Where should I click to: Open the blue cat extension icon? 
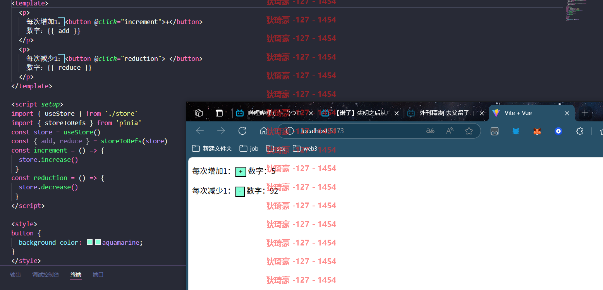point(516,131)
